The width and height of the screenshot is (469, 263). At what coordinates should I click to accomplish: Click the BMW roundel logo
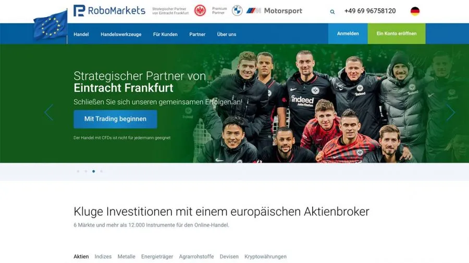[237, 11]
